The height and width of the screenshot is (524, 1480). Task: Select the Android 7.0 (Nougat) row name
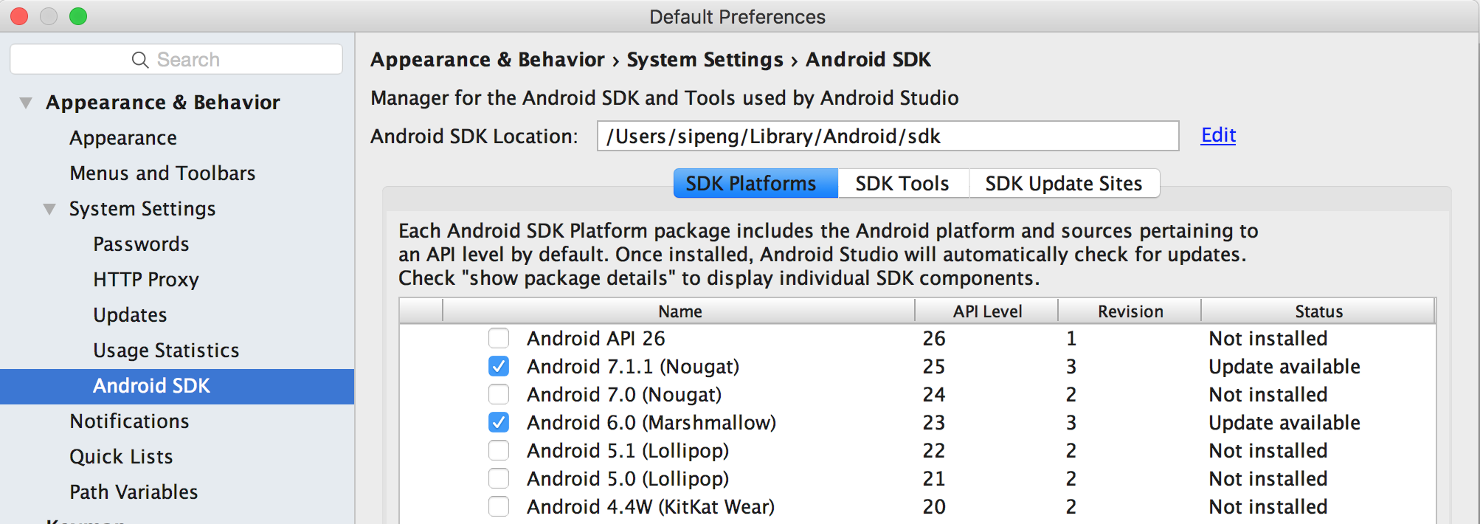click(x=624, y=395)
